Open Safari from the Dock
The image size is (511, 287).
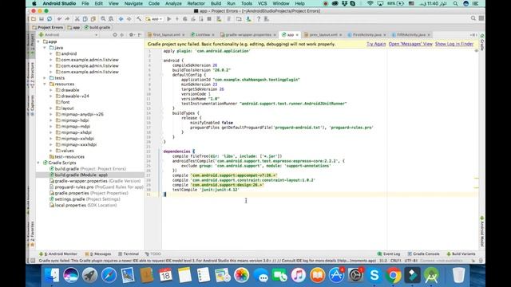pos(109,275)
